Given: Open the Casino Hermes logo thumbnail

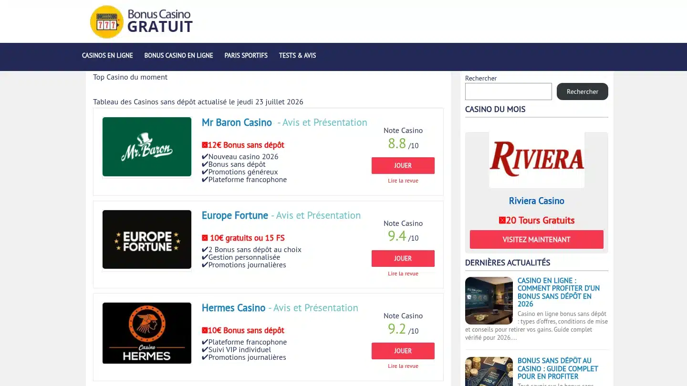Looking at the screenshot, I should click(x=147, y=333).
